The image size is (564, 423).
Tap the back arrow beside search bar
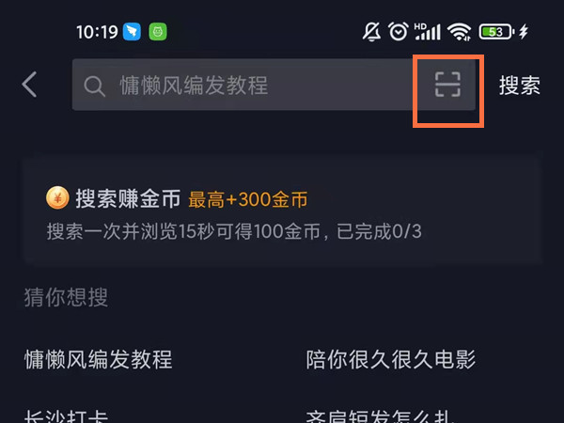click(29, 85)
